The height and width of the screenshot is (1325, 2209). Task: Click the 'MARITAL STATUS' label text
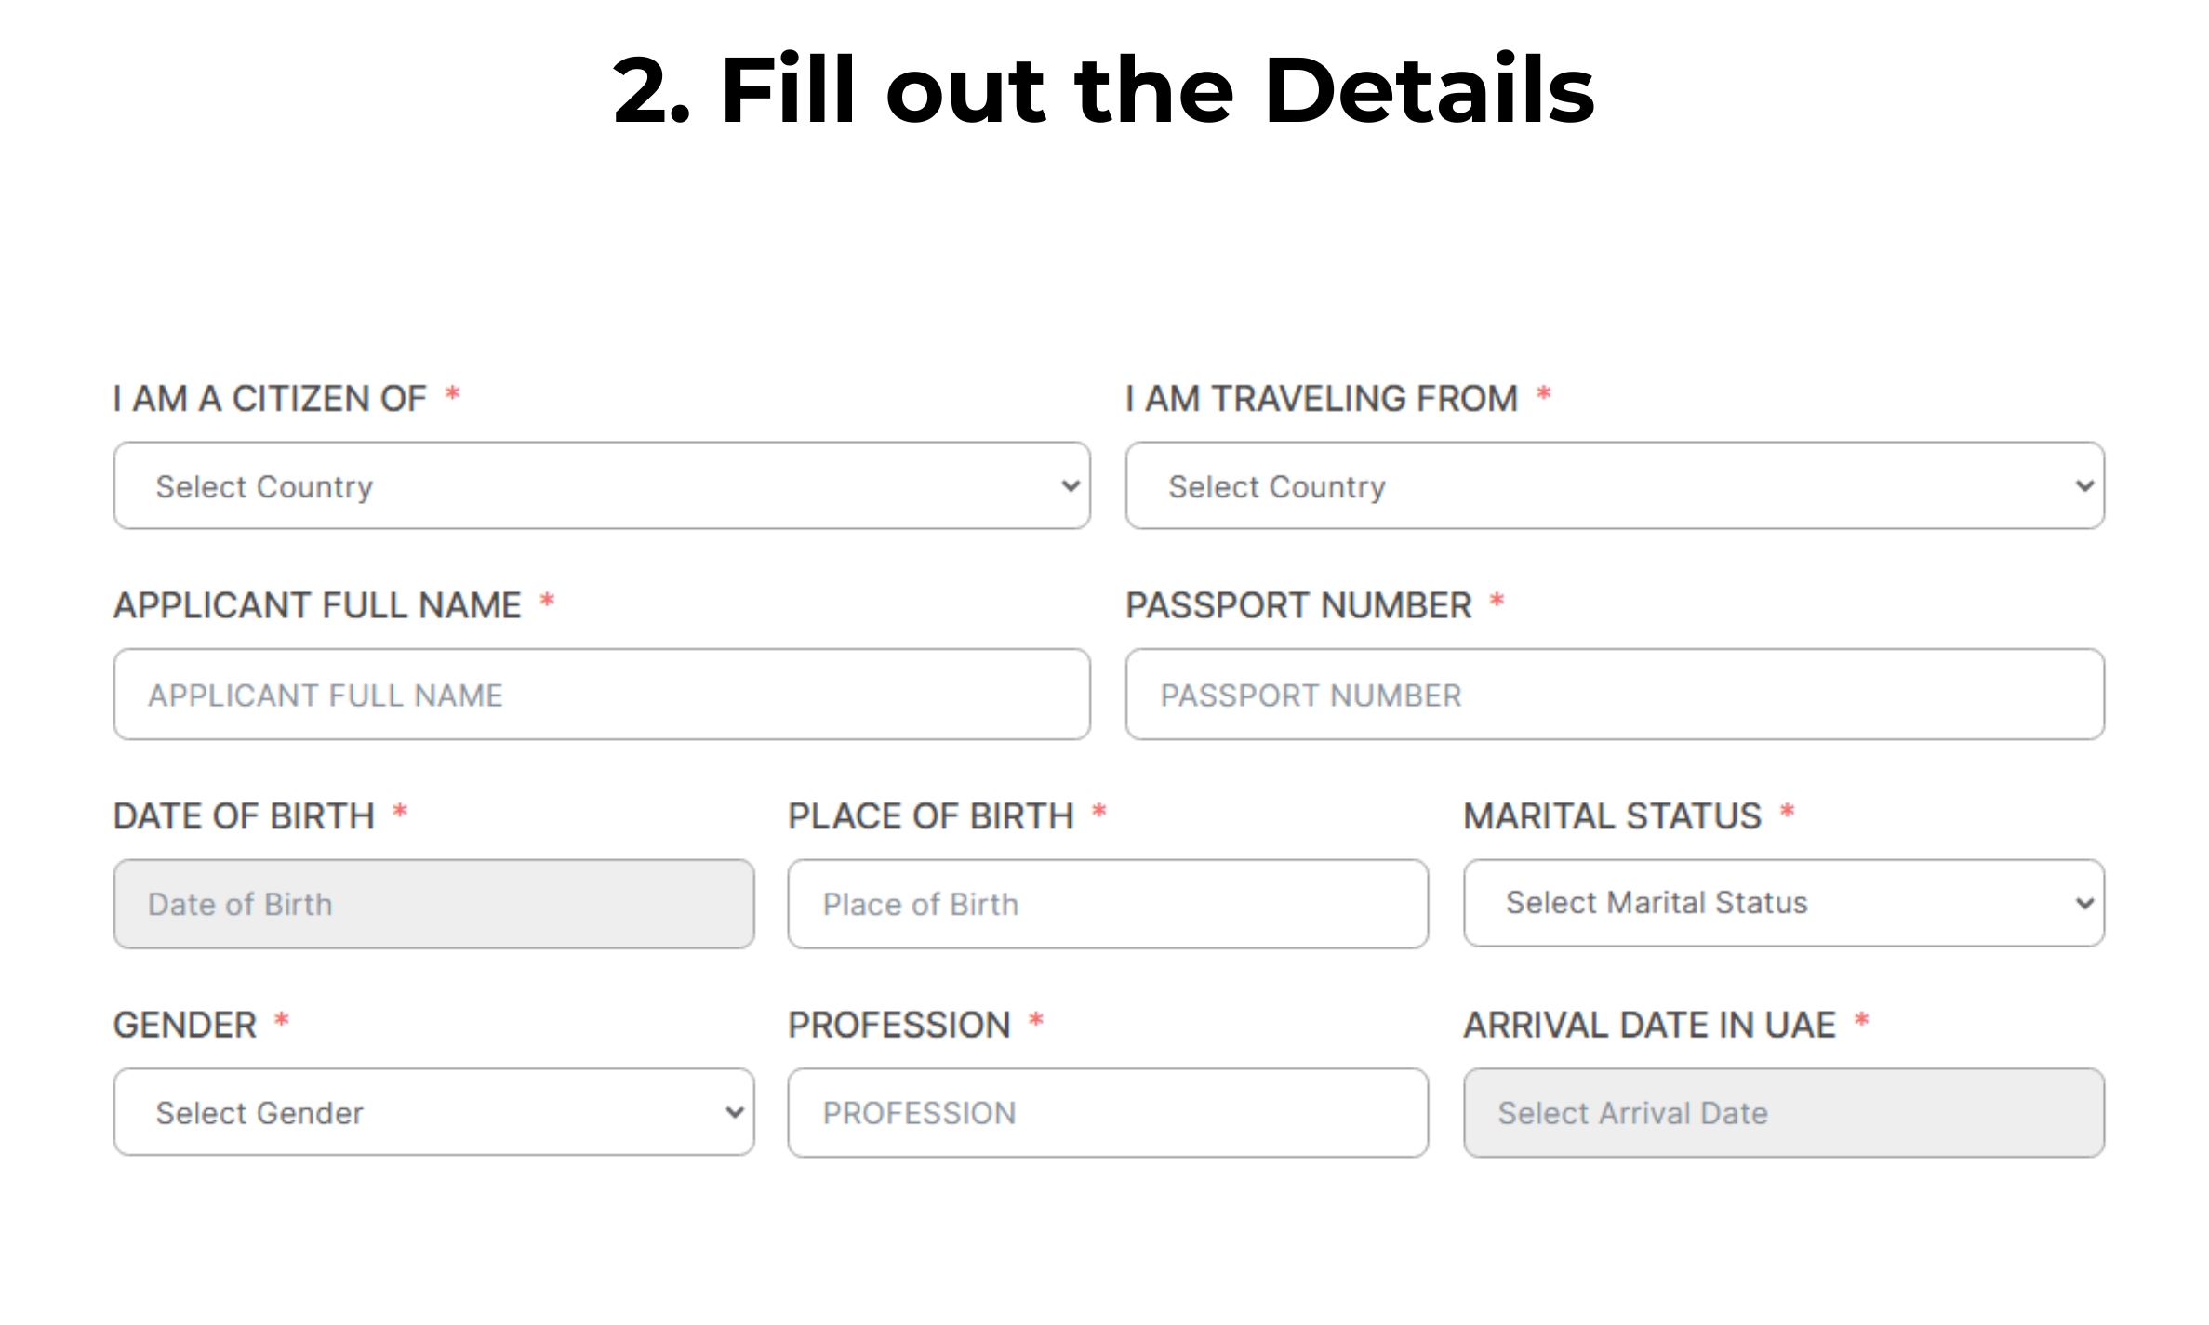(x=1612, y=815)
